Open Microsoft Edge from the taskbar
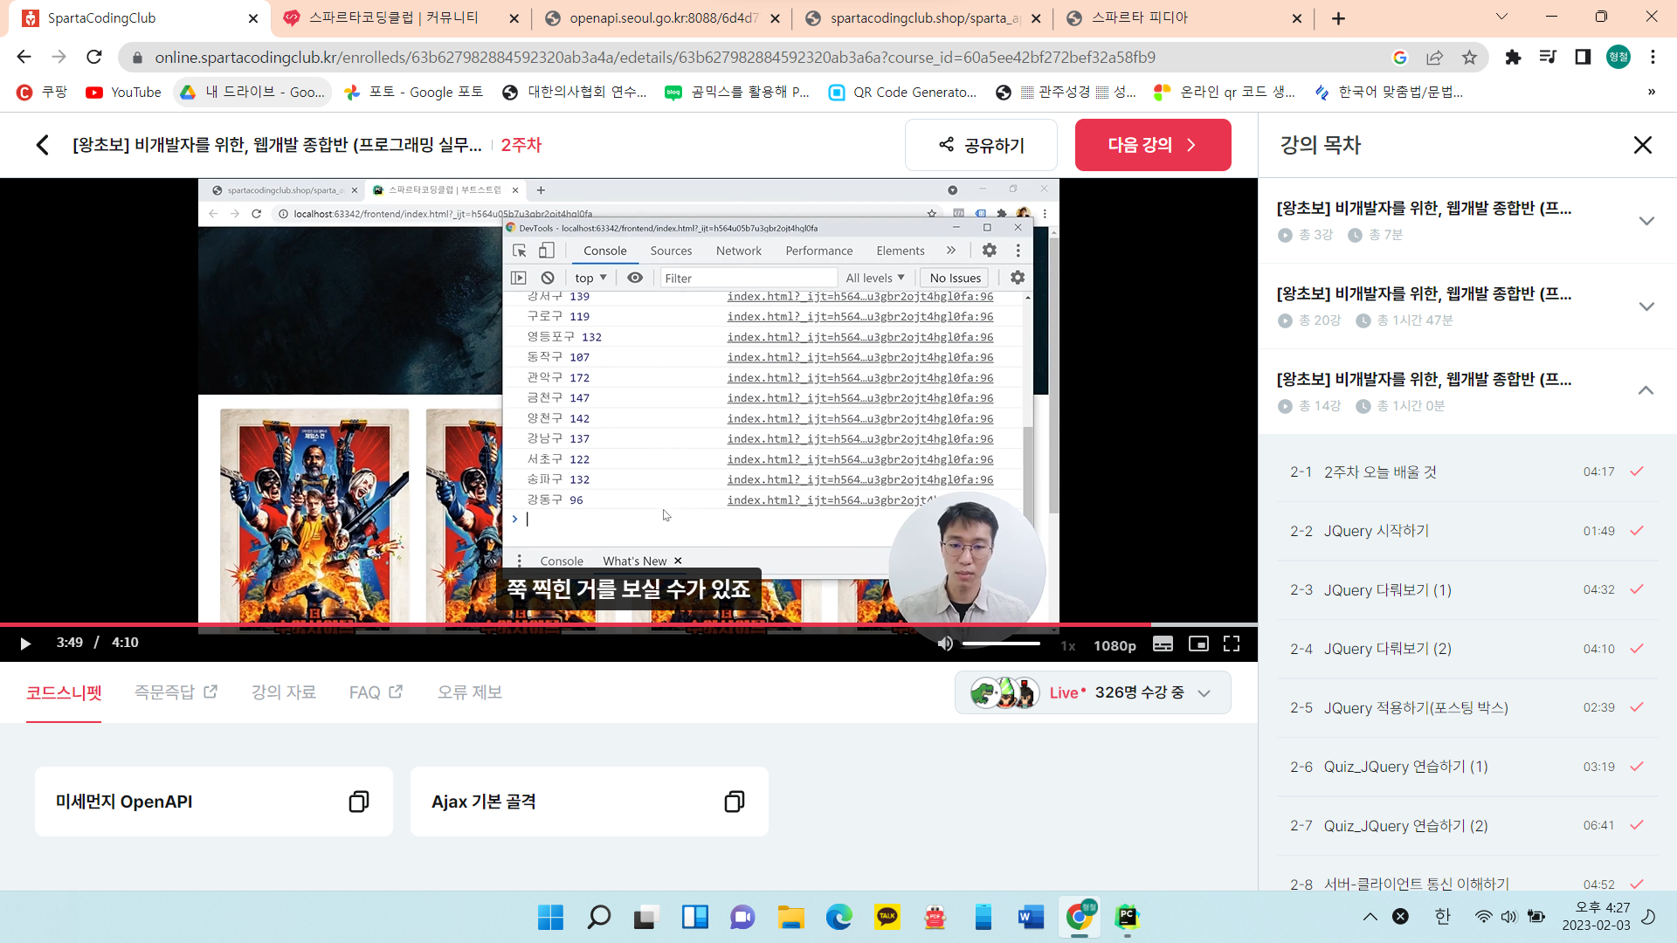This screenshot has width=1677, height=943. tap(838, 917)
